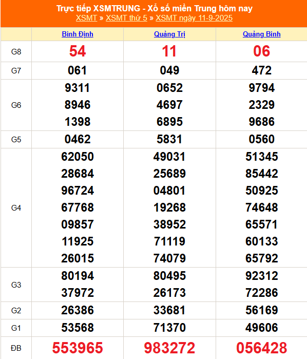The width and height of the screenshot is (307, 359).
Task: Select Quảng Bình G8 result 06
Action: (262, 51)
